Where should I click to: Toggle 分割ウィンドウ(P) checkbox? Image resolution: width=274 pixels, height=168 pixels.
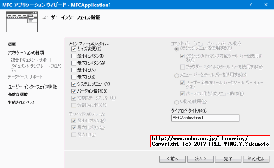tap(74, 105)
